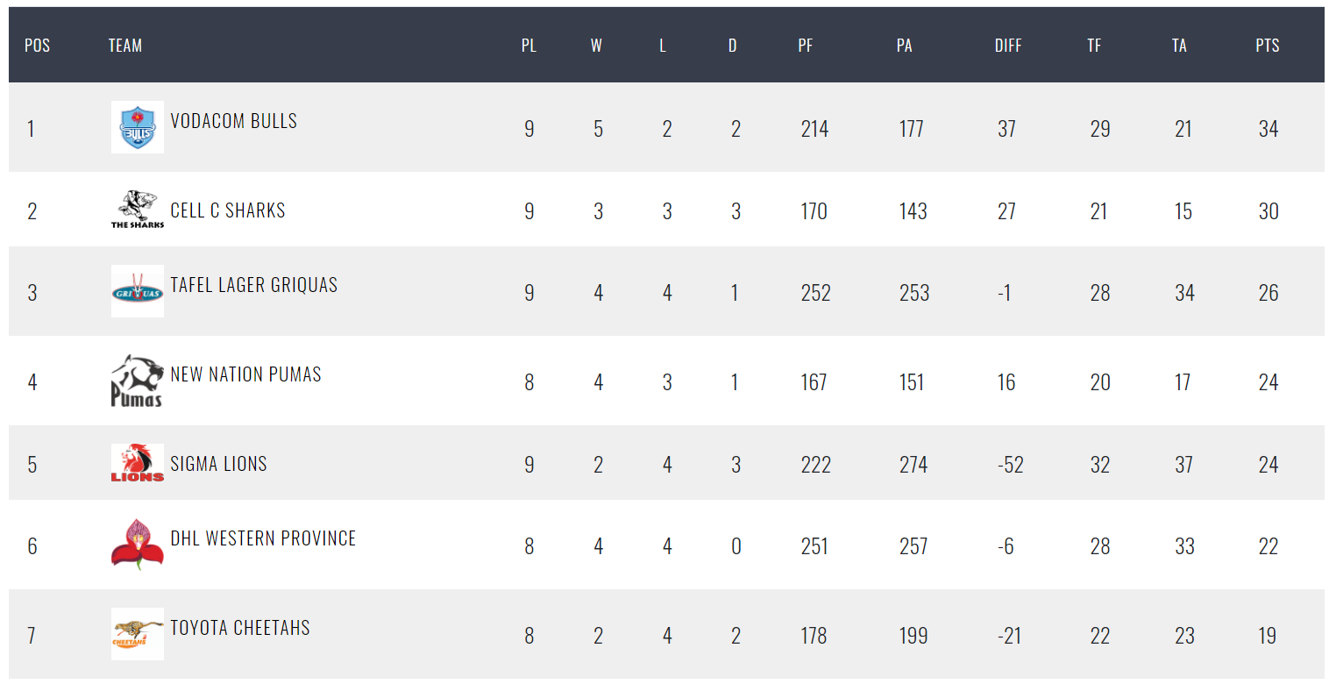Image resolution: width=1336 pixels, height=691 pixels.
Task: Sort the table by PTS column header
Action: [x=1268, y=46]
